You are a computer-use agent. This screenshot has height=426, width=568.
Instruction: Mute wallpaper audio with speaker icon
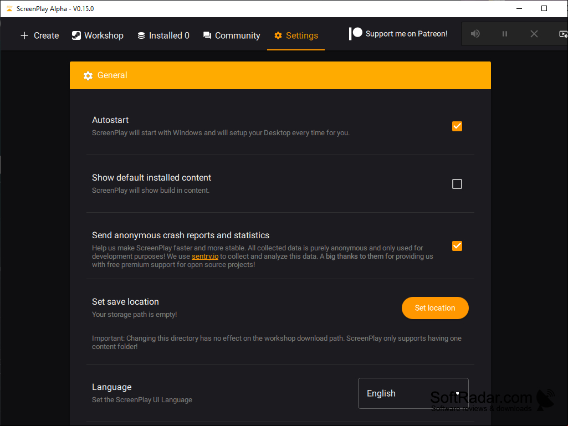[x=475, y=34]
